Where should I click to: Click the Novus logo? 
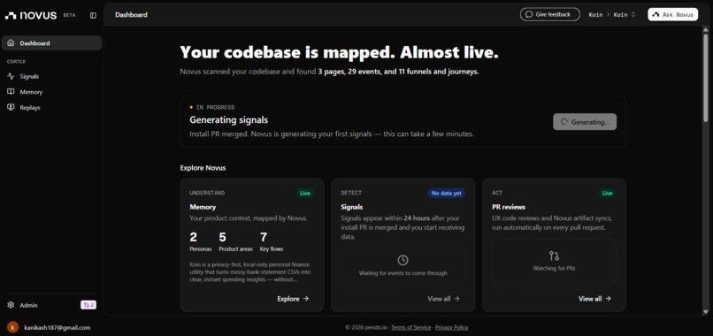(31, 15)
